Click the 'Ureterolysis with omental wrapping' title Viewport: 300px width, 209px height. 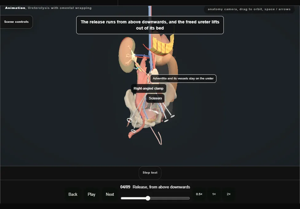point(60,8)
